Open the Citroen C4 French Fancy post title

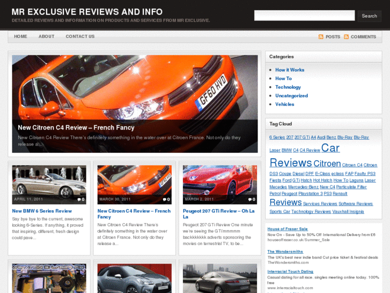click(x=134, y=214)
